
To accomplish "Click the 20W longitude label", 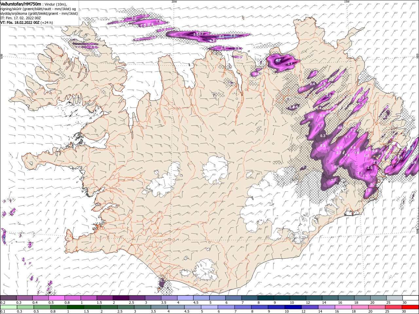I will pyautogui.click(x=174, y=2).
